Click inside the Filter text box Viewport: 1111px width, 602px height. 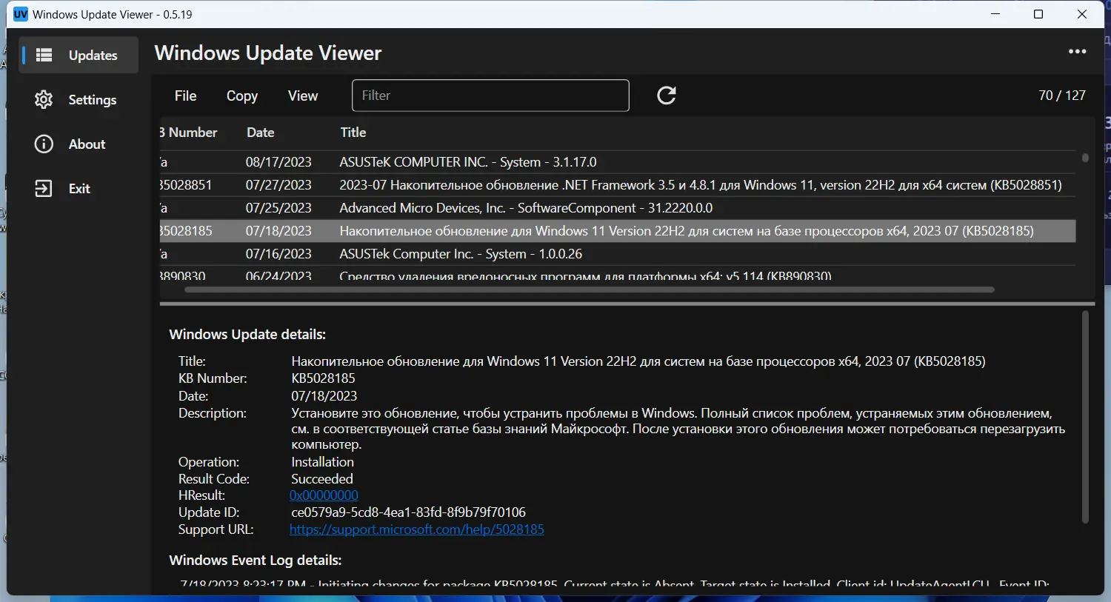(x=490, y=96)
